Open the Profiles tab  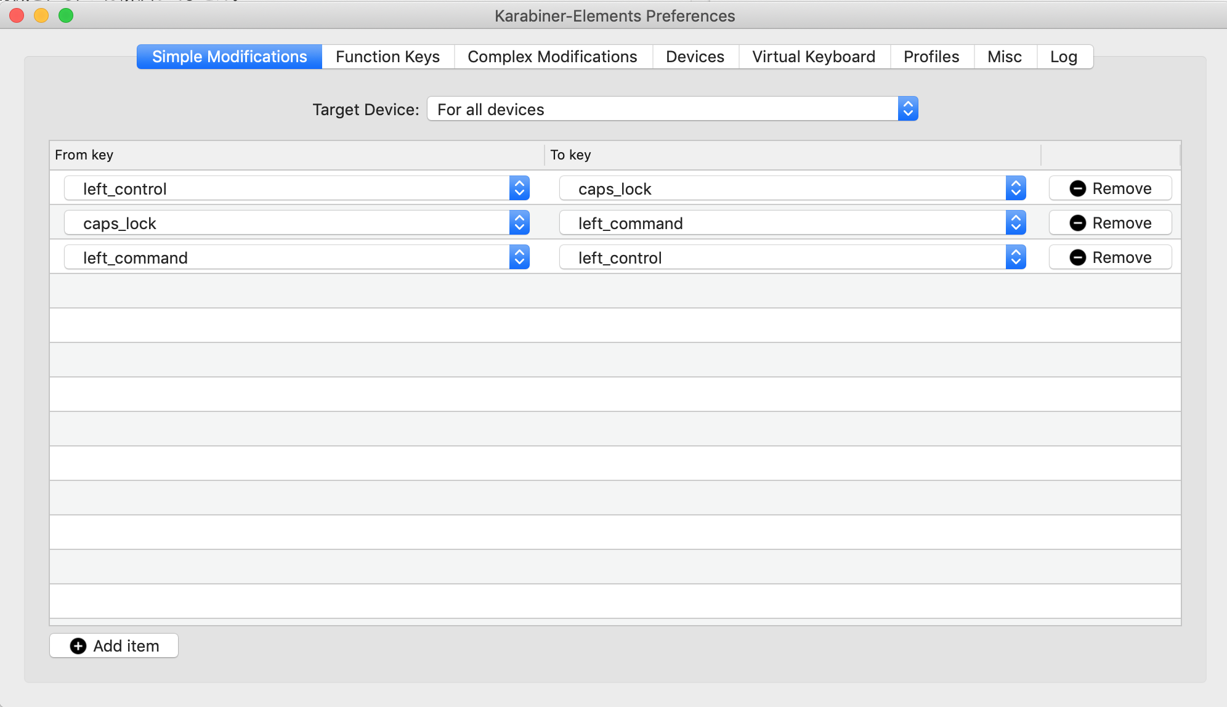click(931, 57)
